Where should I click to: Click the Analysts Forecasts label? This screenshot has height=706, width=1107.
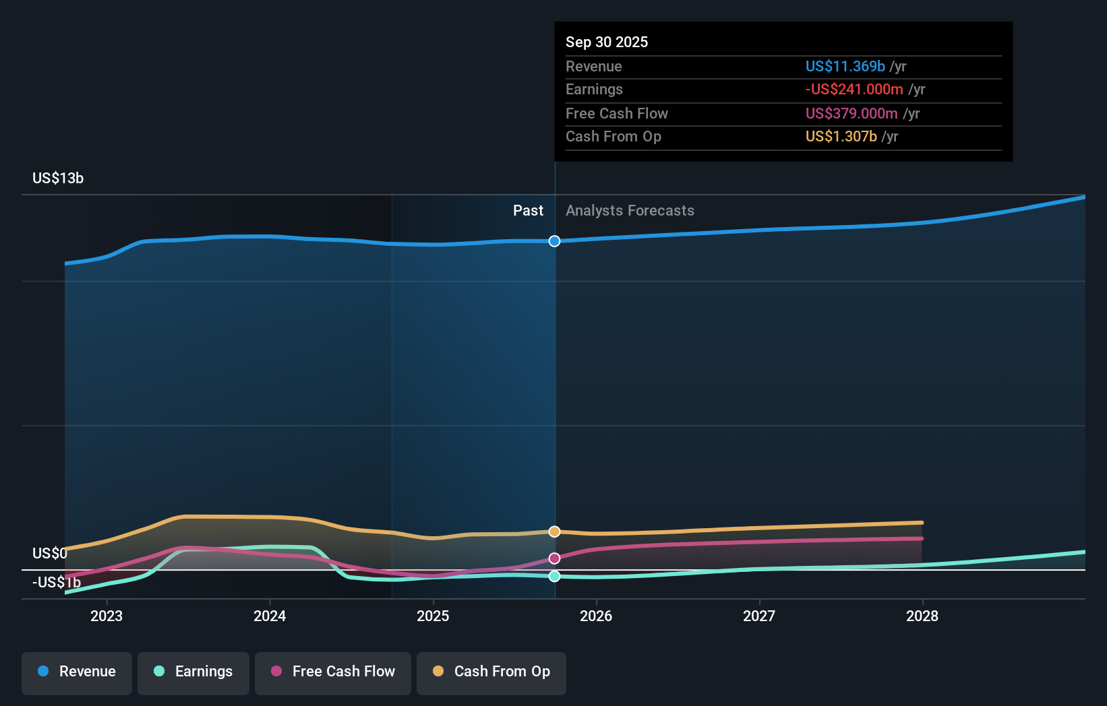pos(630,211)
